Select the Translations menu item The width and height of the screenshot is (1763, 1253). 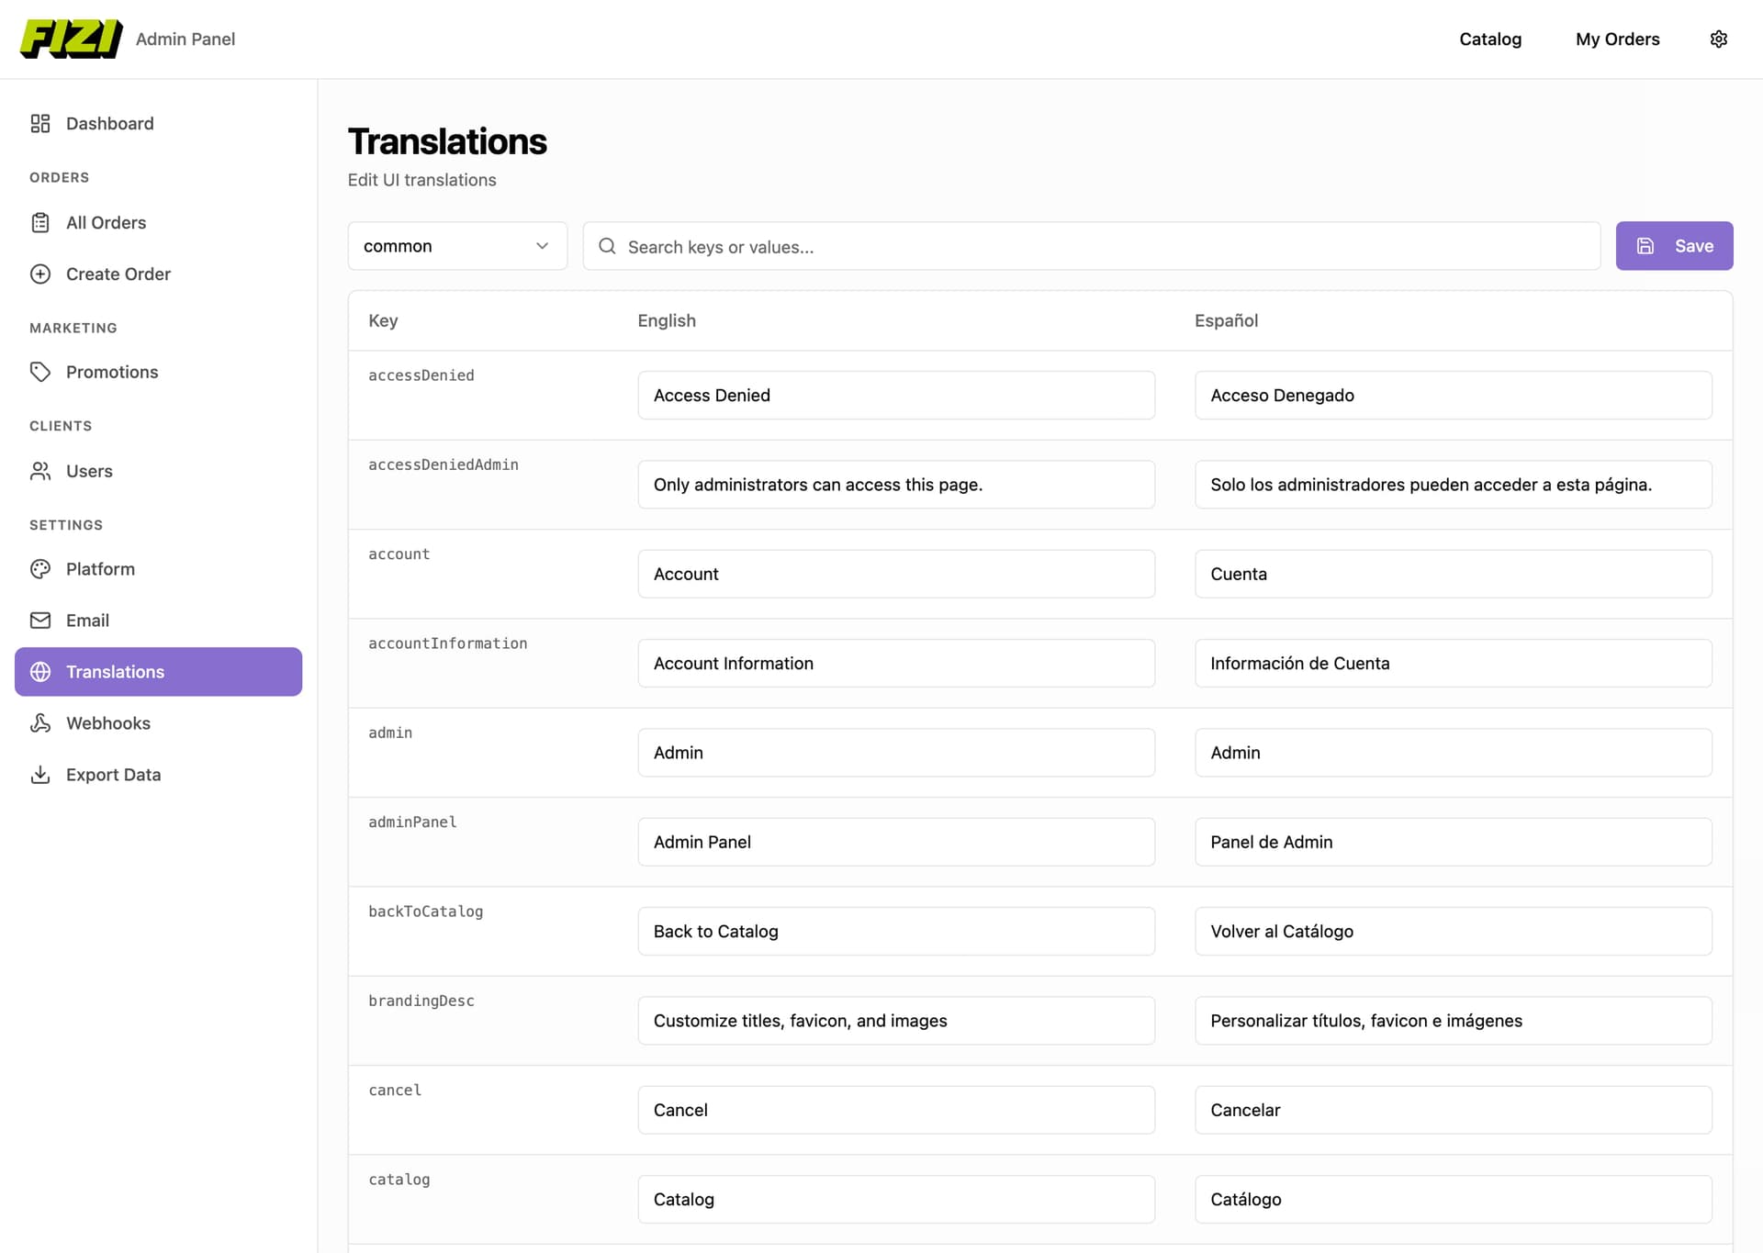point(116,671)
